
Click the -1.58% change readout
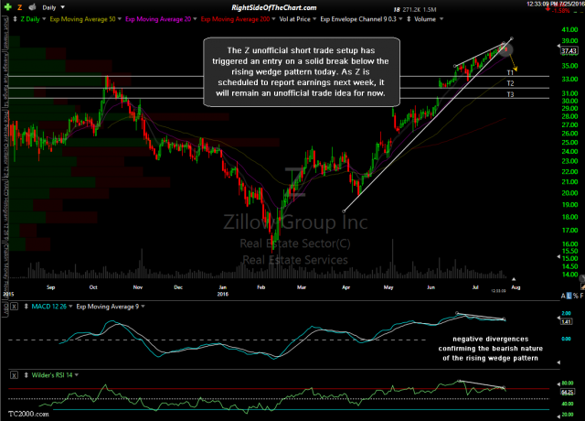click(560, 11)
